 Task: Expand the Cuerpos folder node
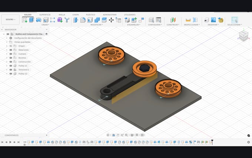[x=7, y=54]
